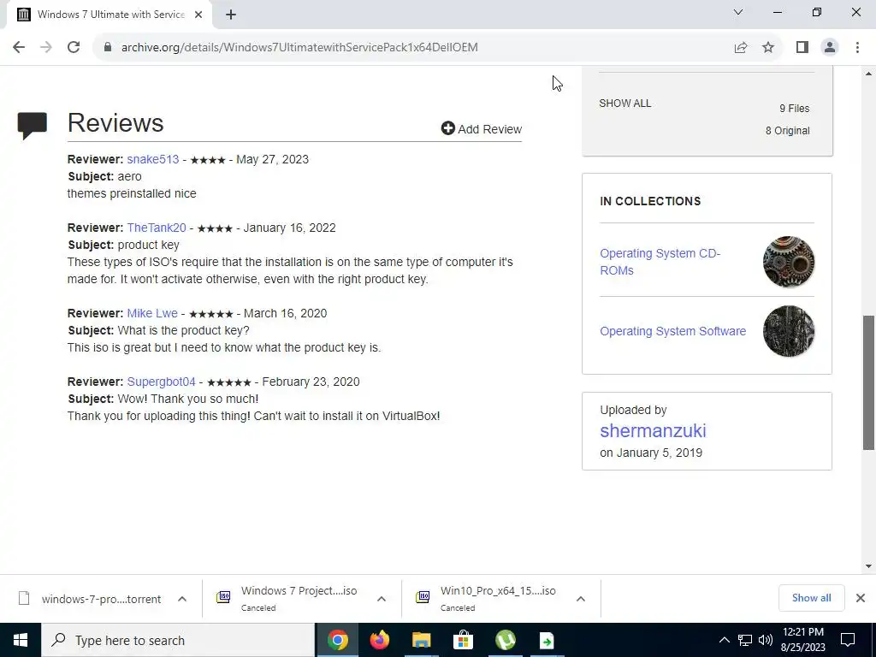Click the review subject 'product key'

[x=149, y=245]
